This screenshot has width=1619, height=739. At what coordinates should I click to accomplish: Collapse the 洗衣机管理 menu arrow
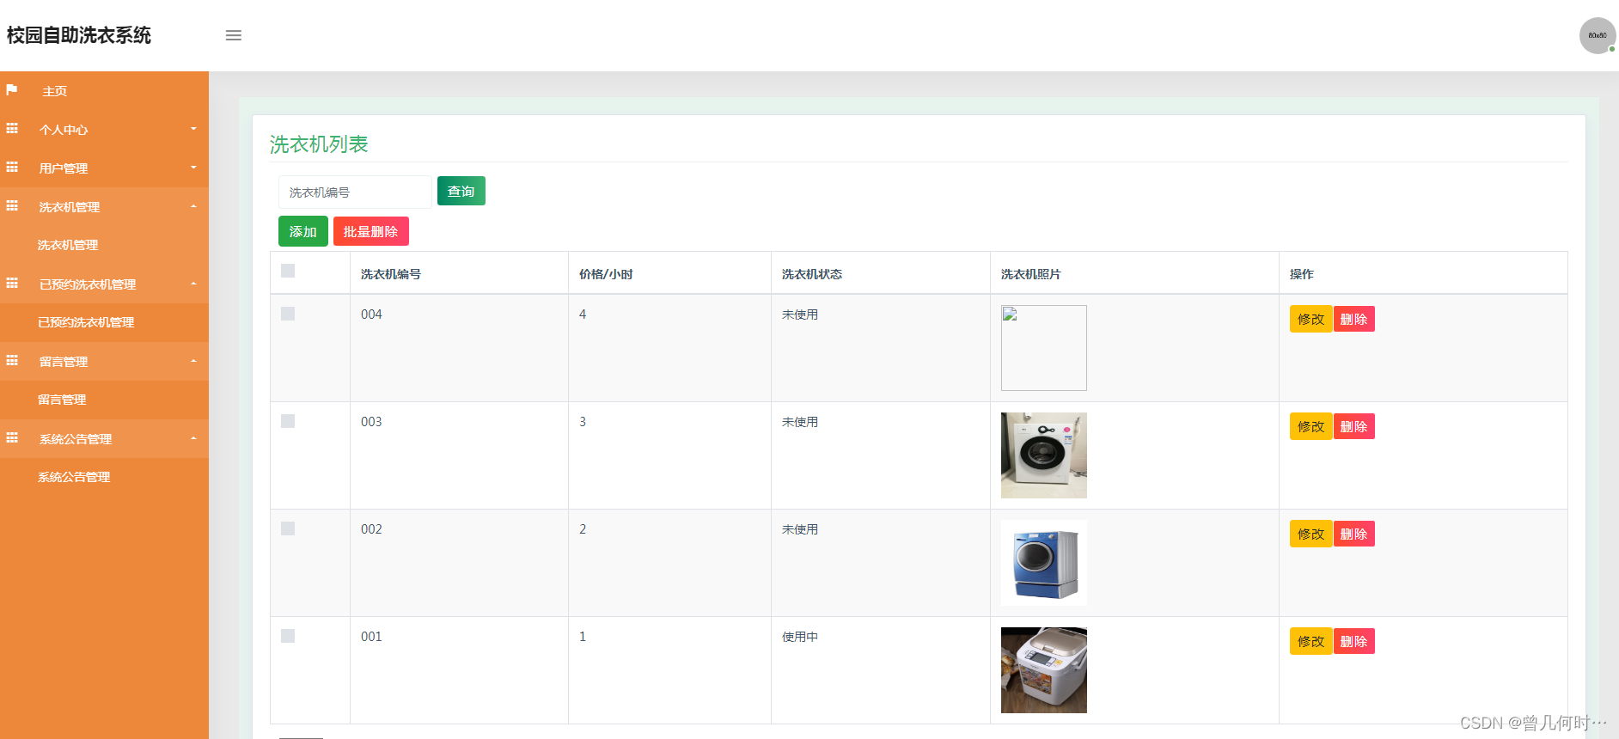click(x=193, y=206)
